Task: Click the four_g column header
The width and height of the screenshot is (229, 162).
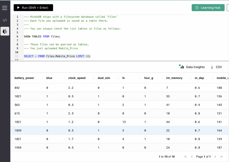Action: (149, 78)
